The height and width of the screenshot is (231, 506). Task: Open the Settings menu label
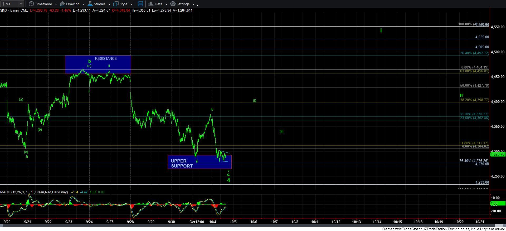pos(183,4)
